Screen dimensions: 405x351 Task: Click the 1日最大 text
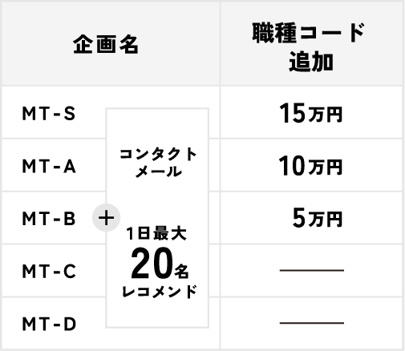(156, 233)
